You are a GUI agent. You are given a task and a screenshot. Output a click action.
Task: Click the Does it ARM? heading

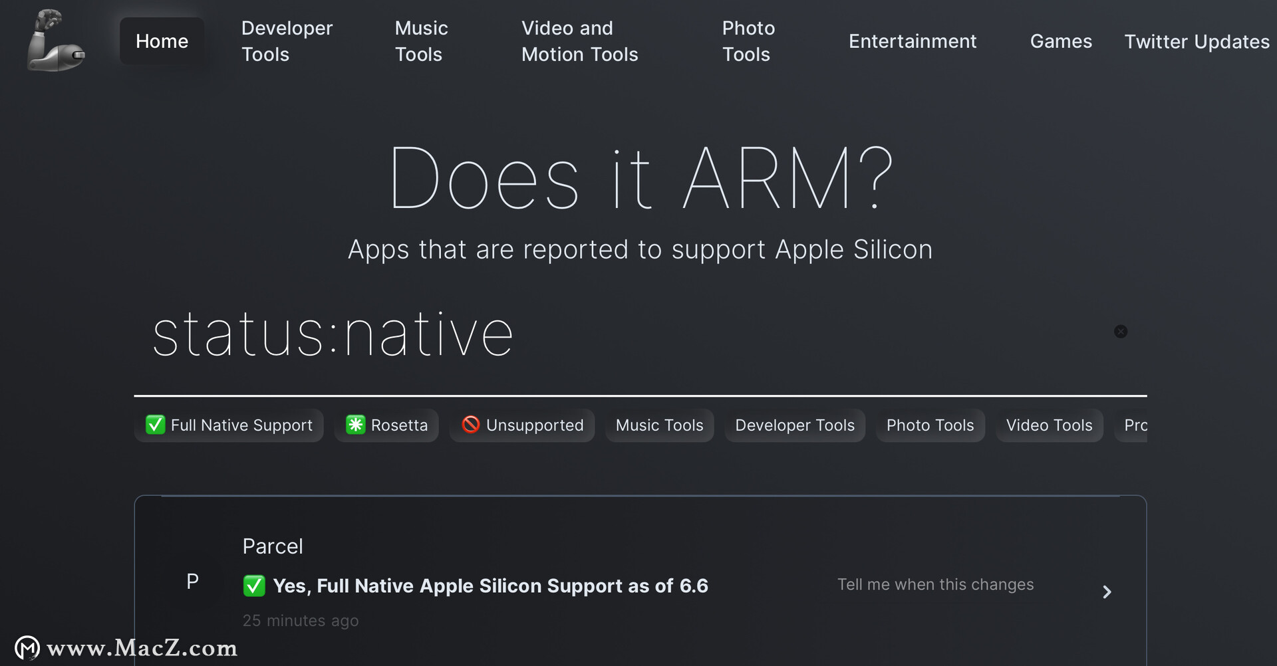coord(641,178)
